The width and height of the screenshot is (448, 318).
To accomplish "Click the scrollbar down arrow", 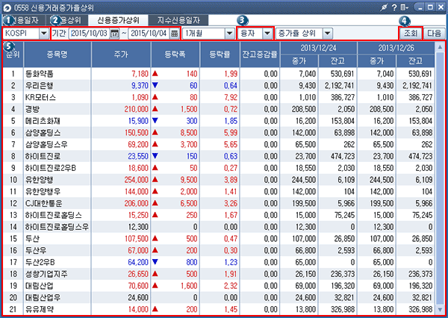I will tap(440, 310).
